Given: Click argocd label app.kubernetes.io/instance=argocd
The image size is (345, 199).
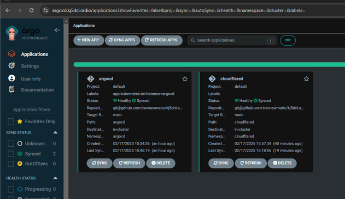Looking at the screenshot, I should (144, 94).
